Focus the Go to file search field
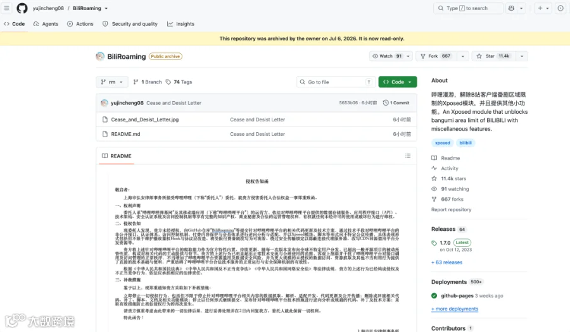Screen dimensions: 570x332 click(336, 82)
